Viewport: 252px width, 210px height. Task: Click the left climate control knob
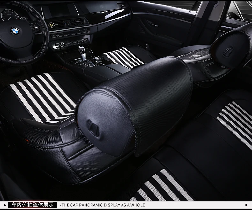[62, 44]
